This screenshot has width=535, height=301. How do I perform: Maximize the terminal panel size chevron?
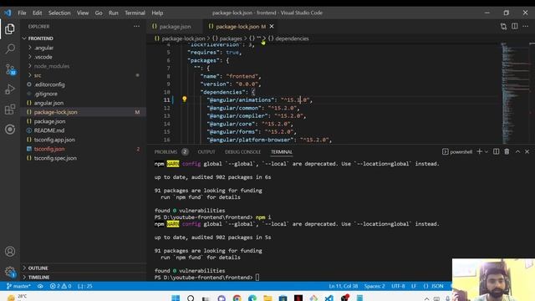pos(517,151)
